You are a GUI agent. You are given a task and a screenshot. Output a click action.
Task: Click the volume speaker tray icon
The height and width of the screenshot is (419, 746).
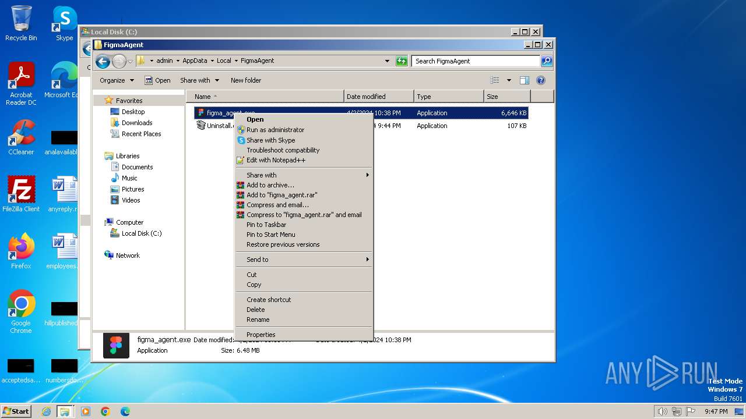[x=662, y=411]
